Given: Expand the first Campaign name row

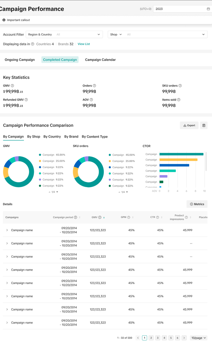Looking at the screenshot, I should (x=7, y=230).
